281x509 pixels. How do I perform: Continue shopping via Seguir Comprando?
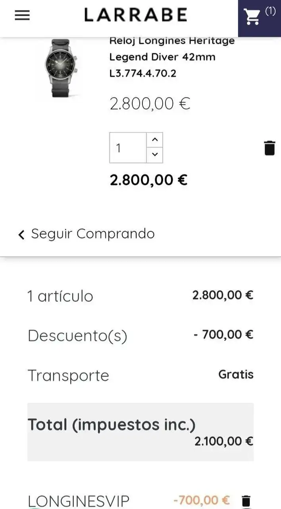93,234
